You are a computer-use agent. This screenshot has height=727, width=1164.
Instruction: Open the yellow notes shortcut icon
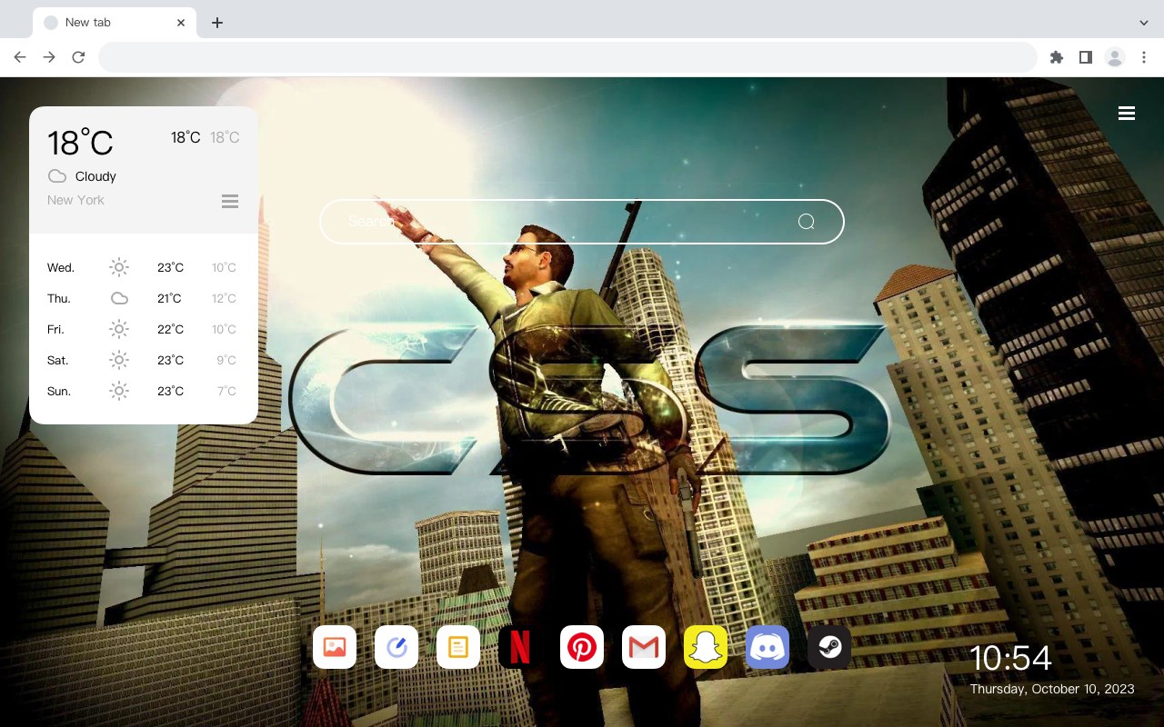tap(458, 647)
